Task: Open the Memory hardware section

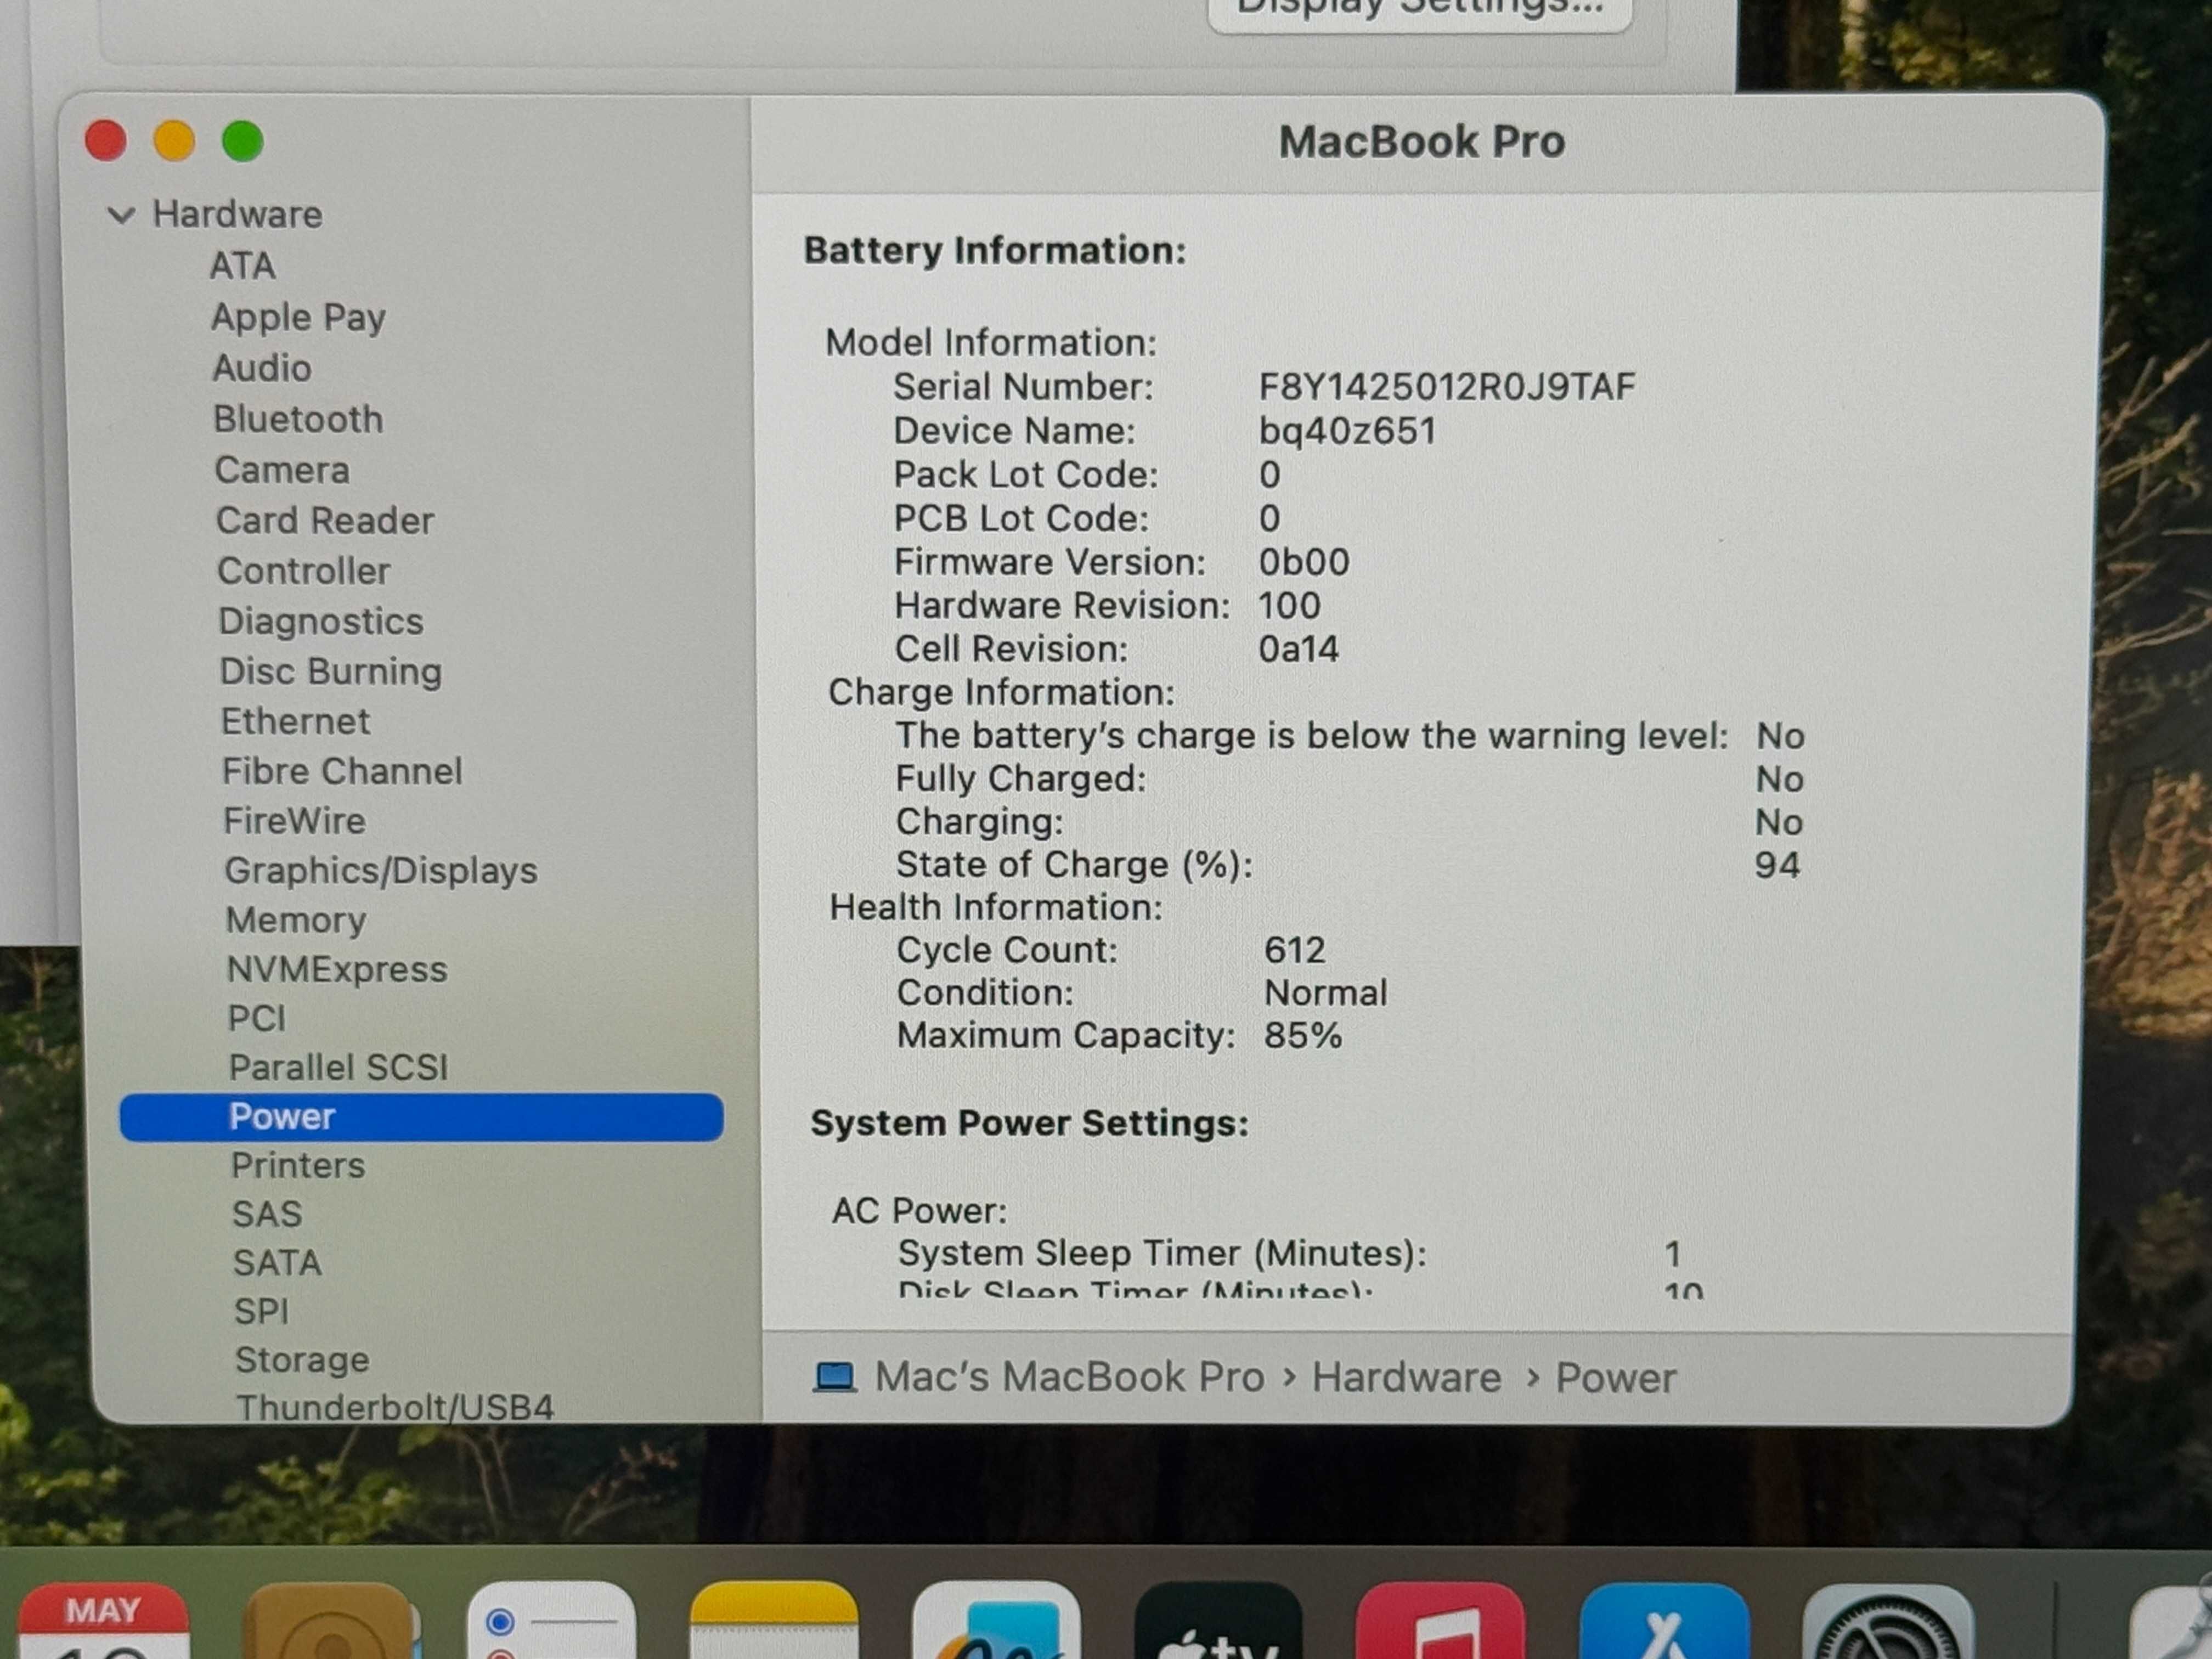Action: point(296,920)
